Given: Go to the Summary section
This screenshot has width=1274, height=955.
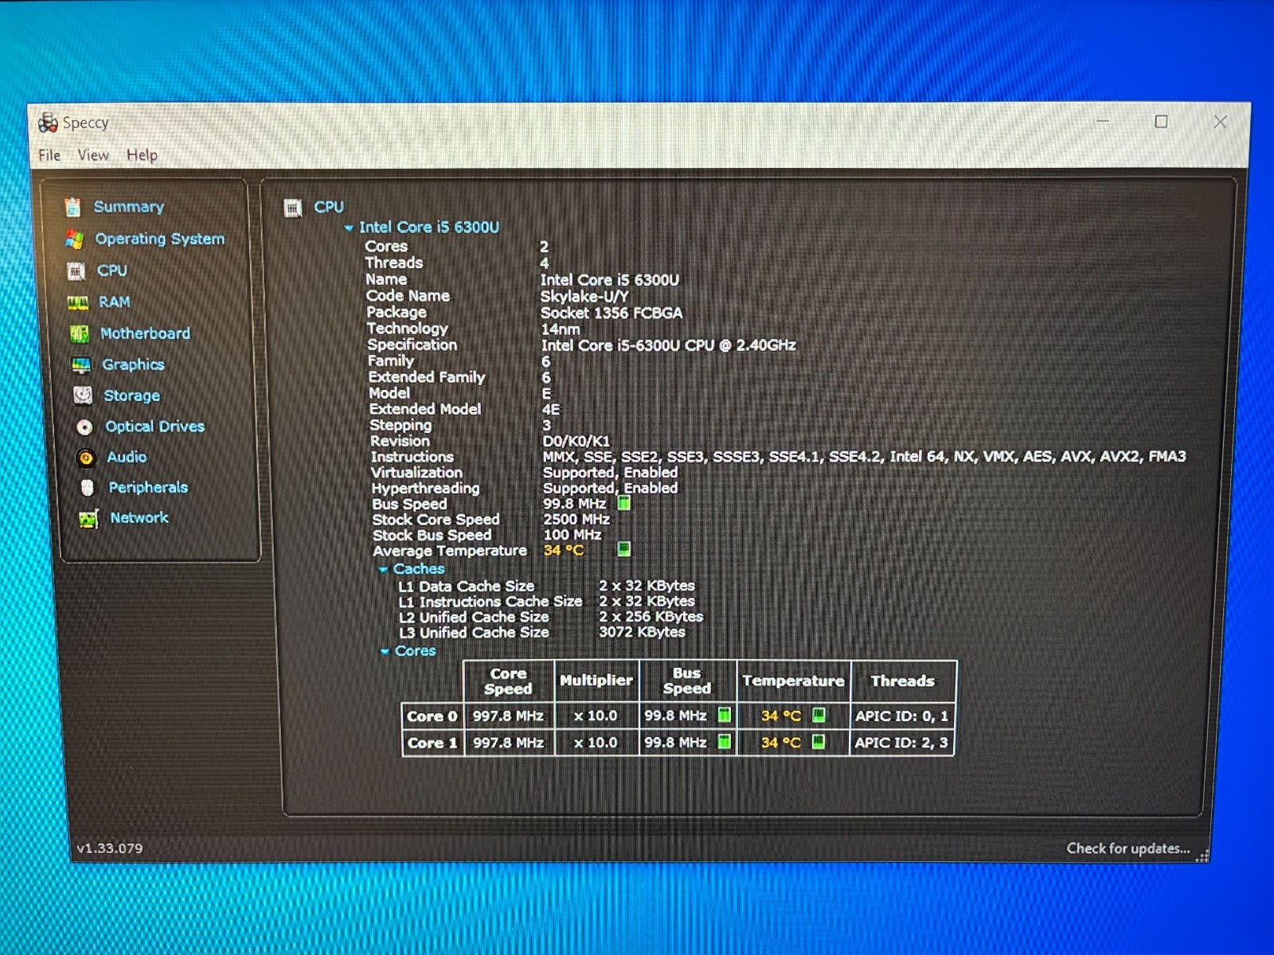Looking at the screenshot, I should coord(129,207).
